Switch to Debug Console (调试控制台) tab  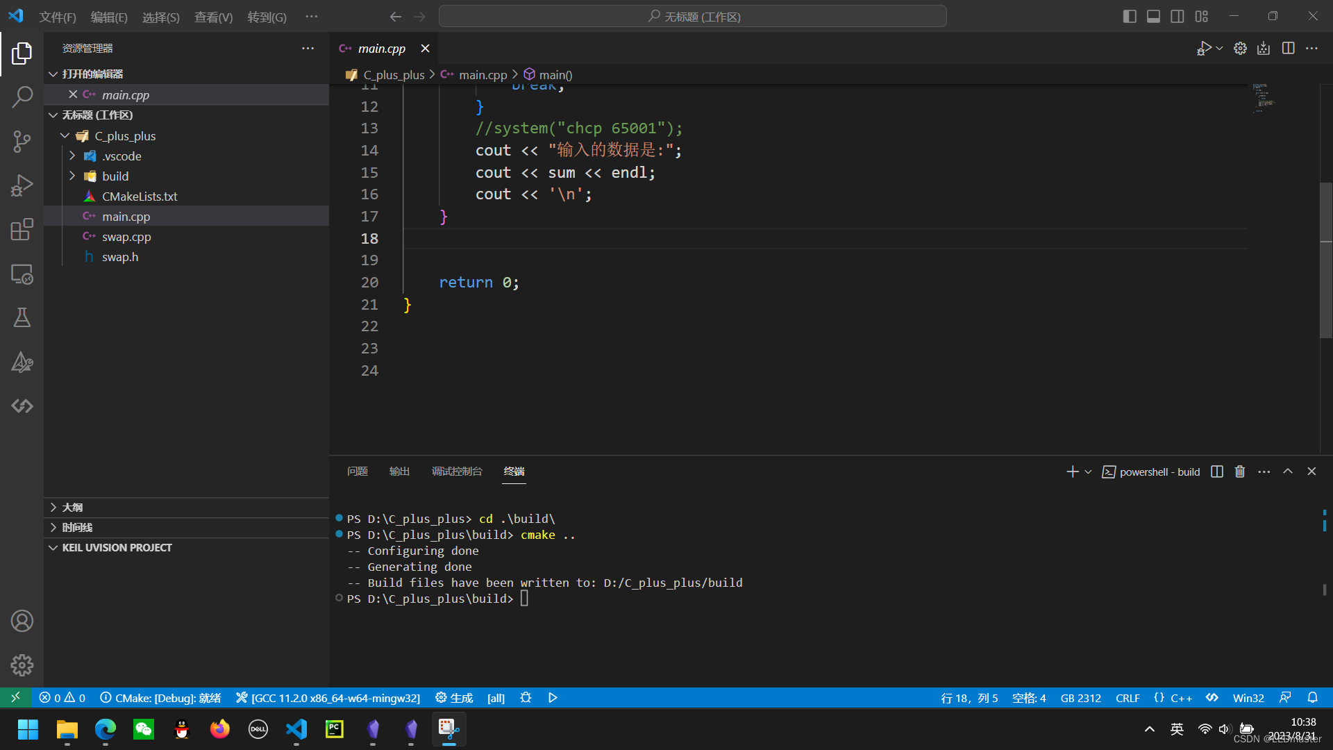457,472
